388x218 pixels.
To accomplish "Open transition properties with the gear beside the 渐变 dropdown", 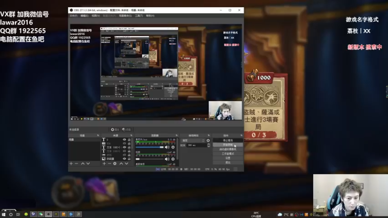I will point(208,140).
